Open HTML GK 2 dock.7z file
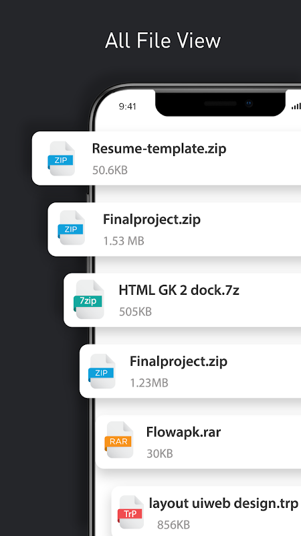The width and height of the screenshot is (301, 536). tap(179, 290)
